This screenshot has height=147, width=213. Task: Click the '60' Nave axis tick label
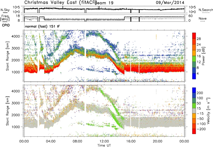tap(190, 16)
